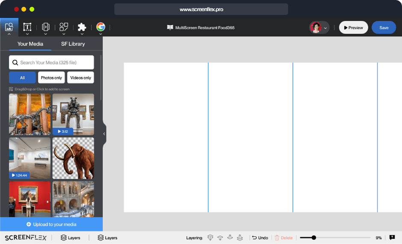Viewport: 402px width, 244px height.
Task: Click the Preview button
Action: [x=353, y=27]
